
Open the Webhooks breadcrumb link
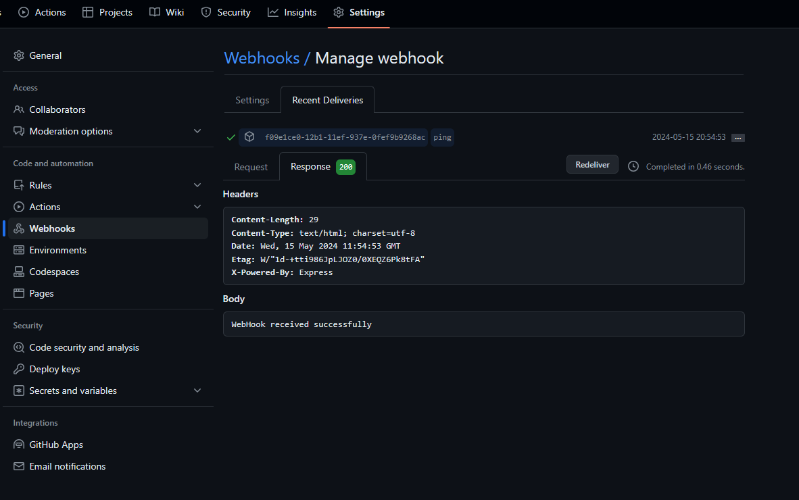pos(262,58)
